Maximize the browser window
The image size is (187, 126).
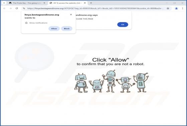tap(175, 3)
